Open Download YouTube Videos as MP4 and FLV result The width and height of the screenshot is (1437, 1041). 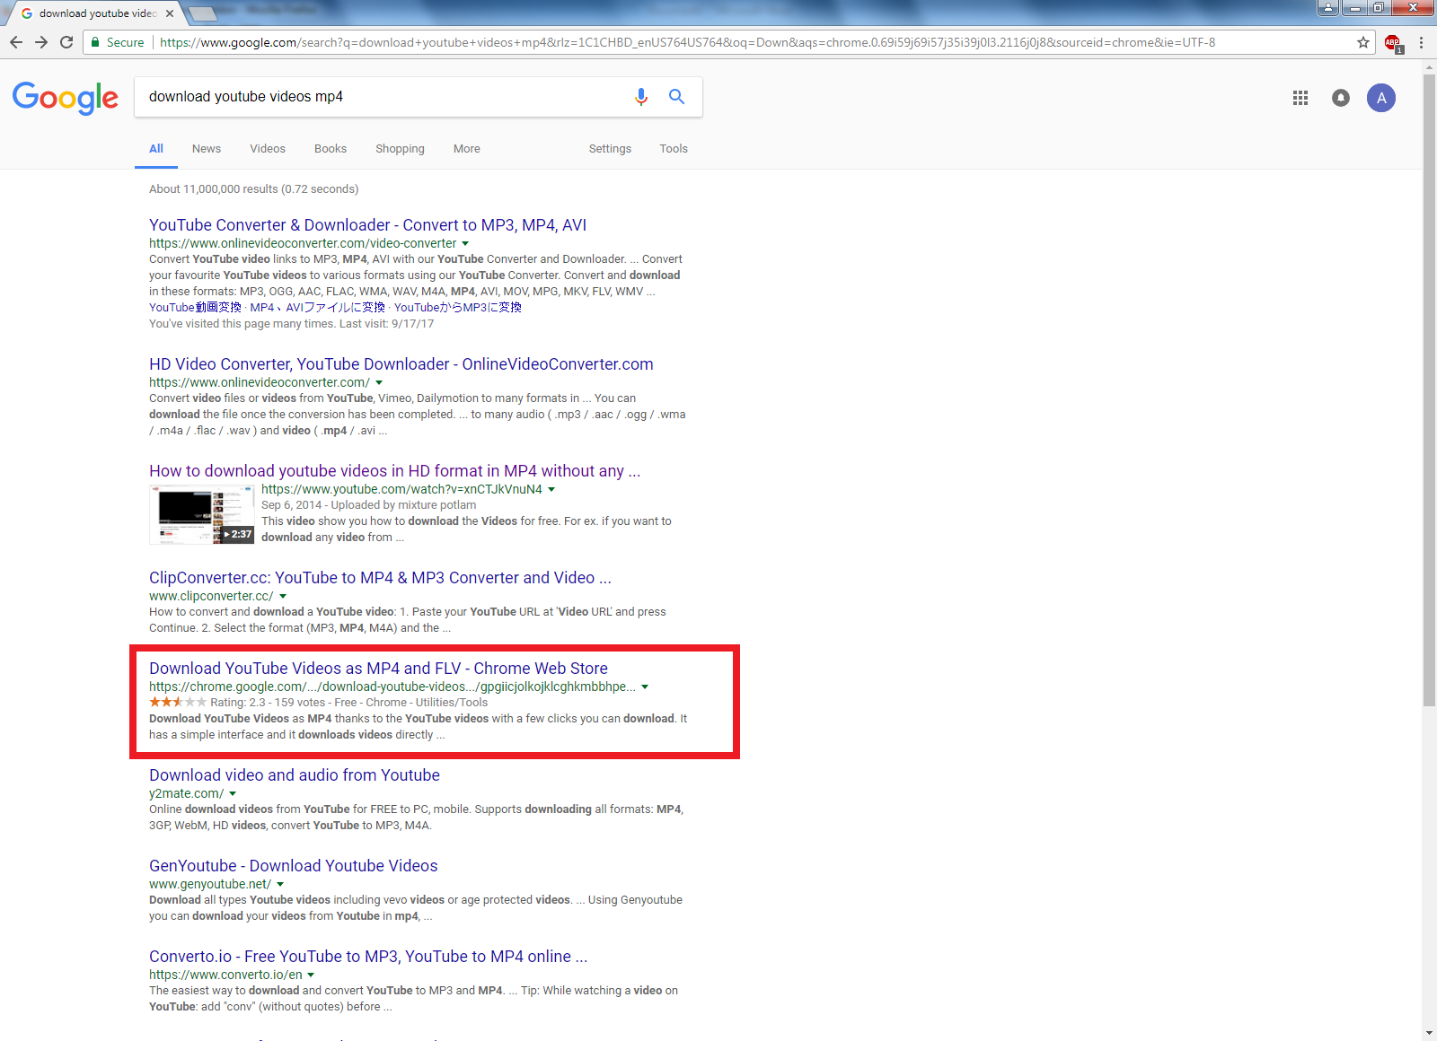tap(378, 669)
